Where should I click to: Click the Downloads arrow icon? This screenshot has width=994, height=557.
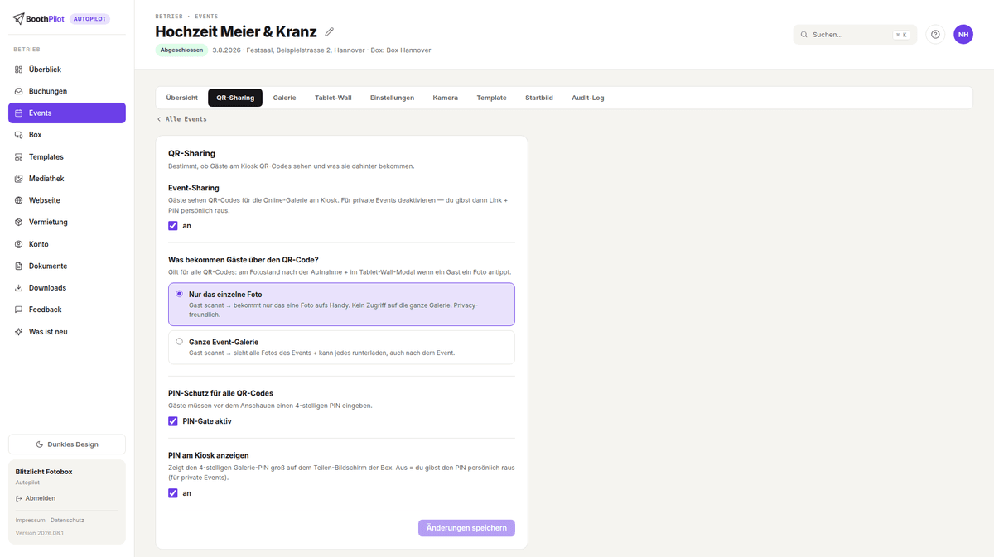(x=19, y=288)
